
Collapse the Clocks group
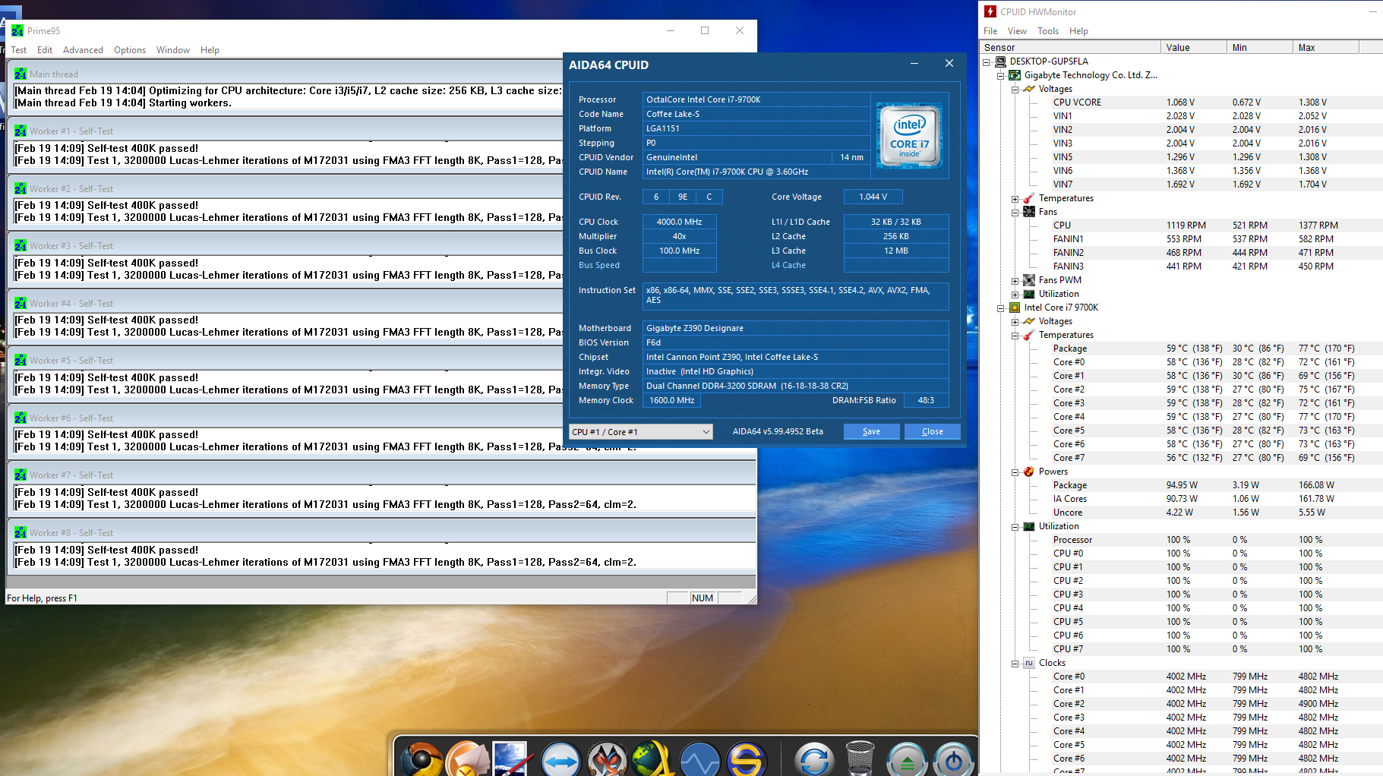coord(1015,663)
